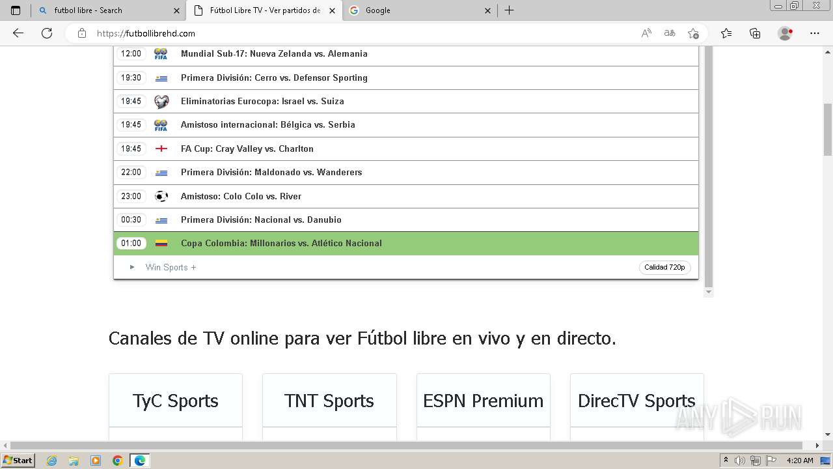The height and width of the screenshot is (469, 833).
Task: Close the Google tab
Action: (x=488, y=10)
